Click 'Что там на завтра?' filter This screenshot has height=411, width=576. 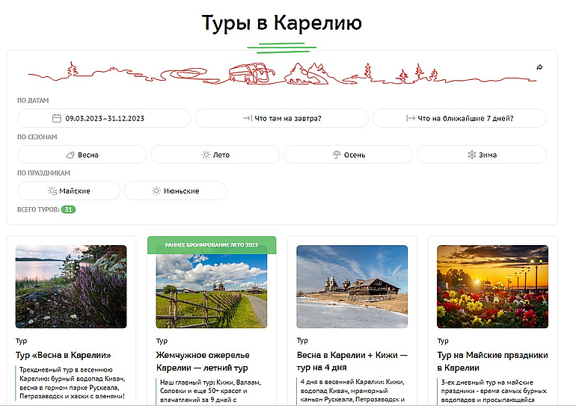[x=282, y=118]
